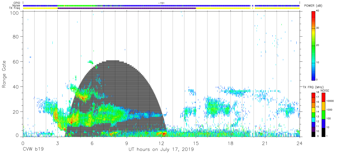Click the 40 tick on the power scale
337x155 pixels.
[318, 11]
